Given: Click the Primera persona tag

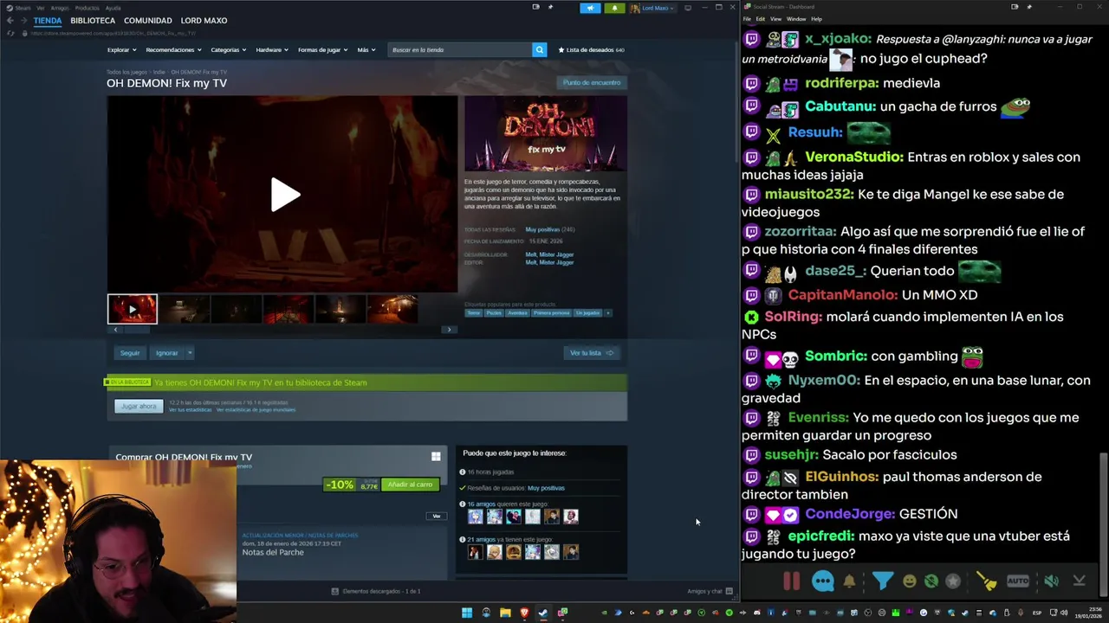Looking at the screenshot, I should tap(552, 313).
